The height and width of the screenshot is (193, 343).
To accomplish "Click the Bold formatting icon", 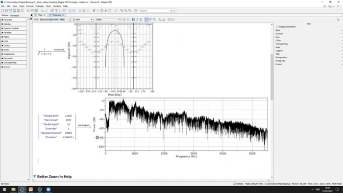I will (x=133, y=20).
